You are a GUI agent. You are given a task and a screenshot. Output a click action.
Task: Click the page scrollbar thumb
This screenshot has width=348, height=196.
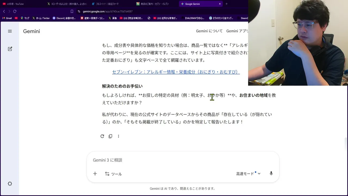(346, 143)
